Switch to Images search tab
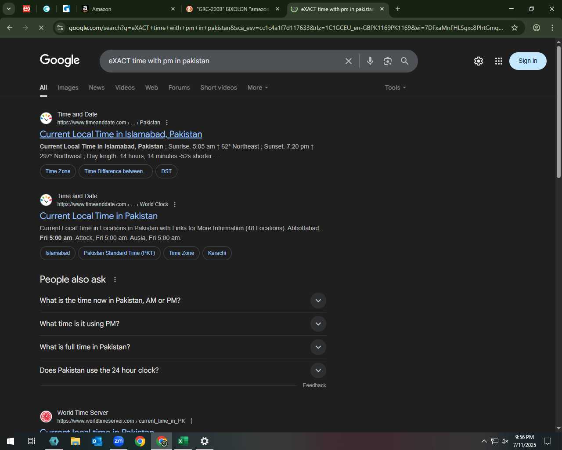The image size is (562, 450). coord(68,87)
